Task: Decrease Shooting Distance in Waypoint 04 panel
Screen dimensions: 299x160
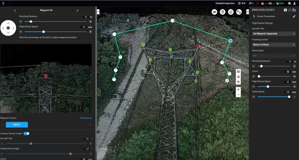Action: coord(21,22)
